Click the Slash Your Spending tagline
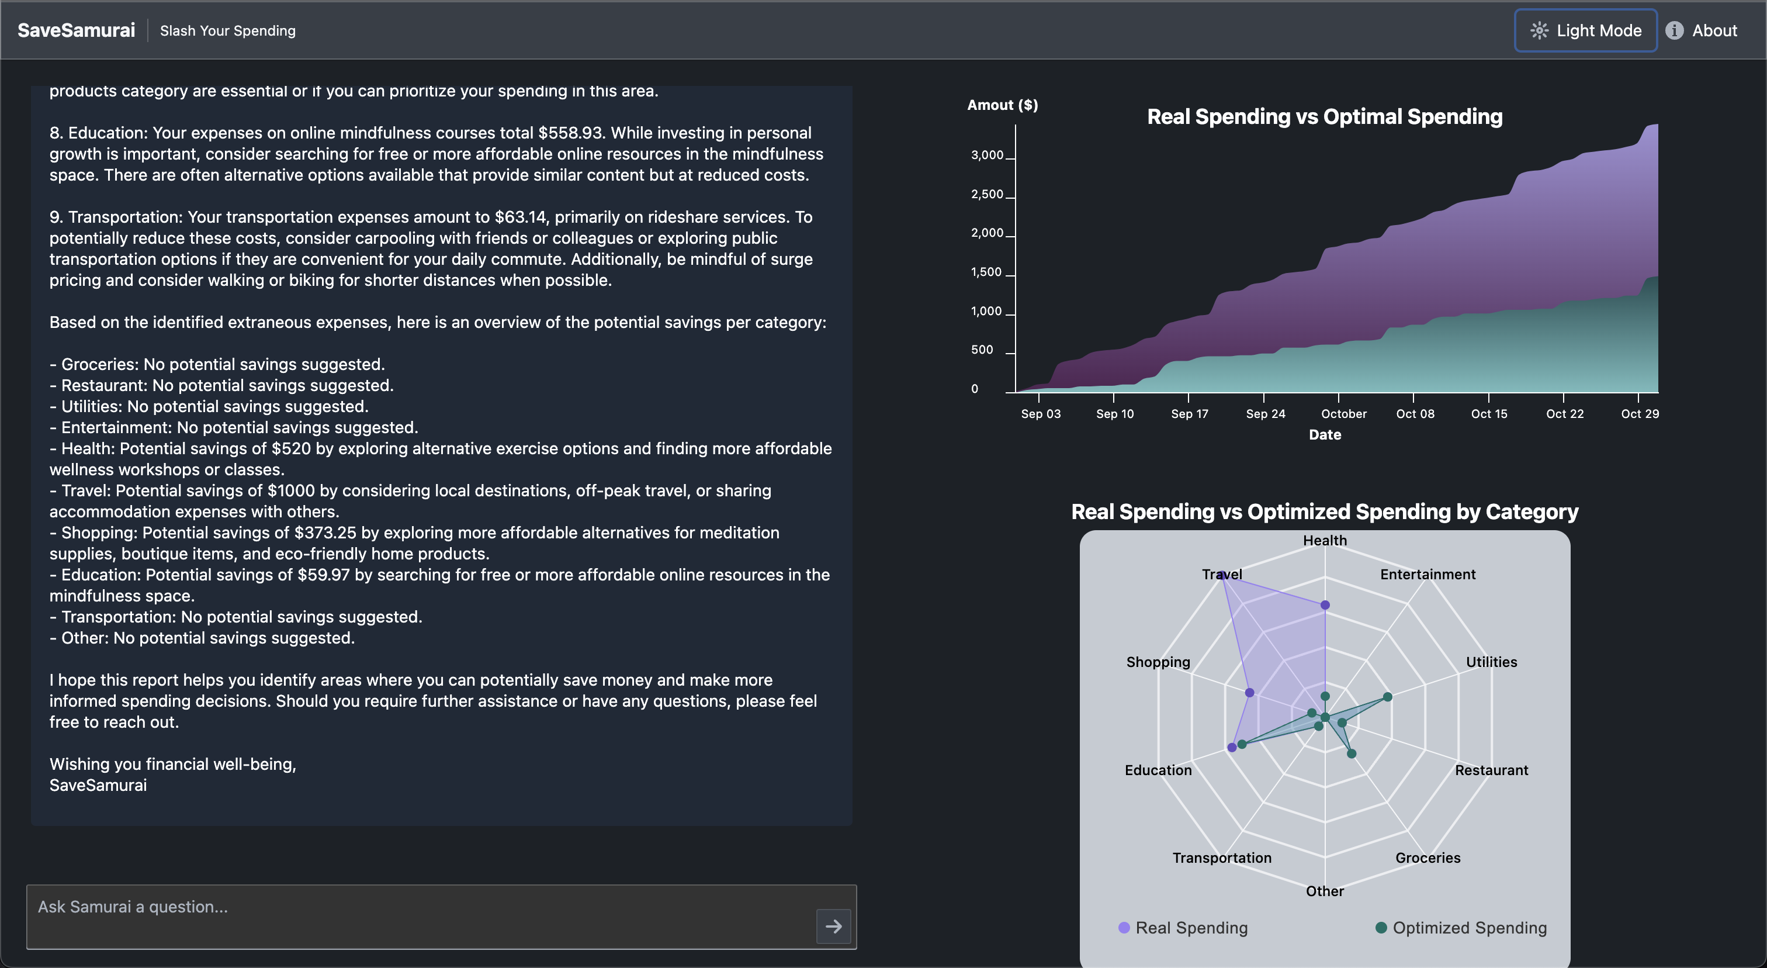Image resolution: width=1767 pixels, height=968 pixels. click(x=228, y=30)
